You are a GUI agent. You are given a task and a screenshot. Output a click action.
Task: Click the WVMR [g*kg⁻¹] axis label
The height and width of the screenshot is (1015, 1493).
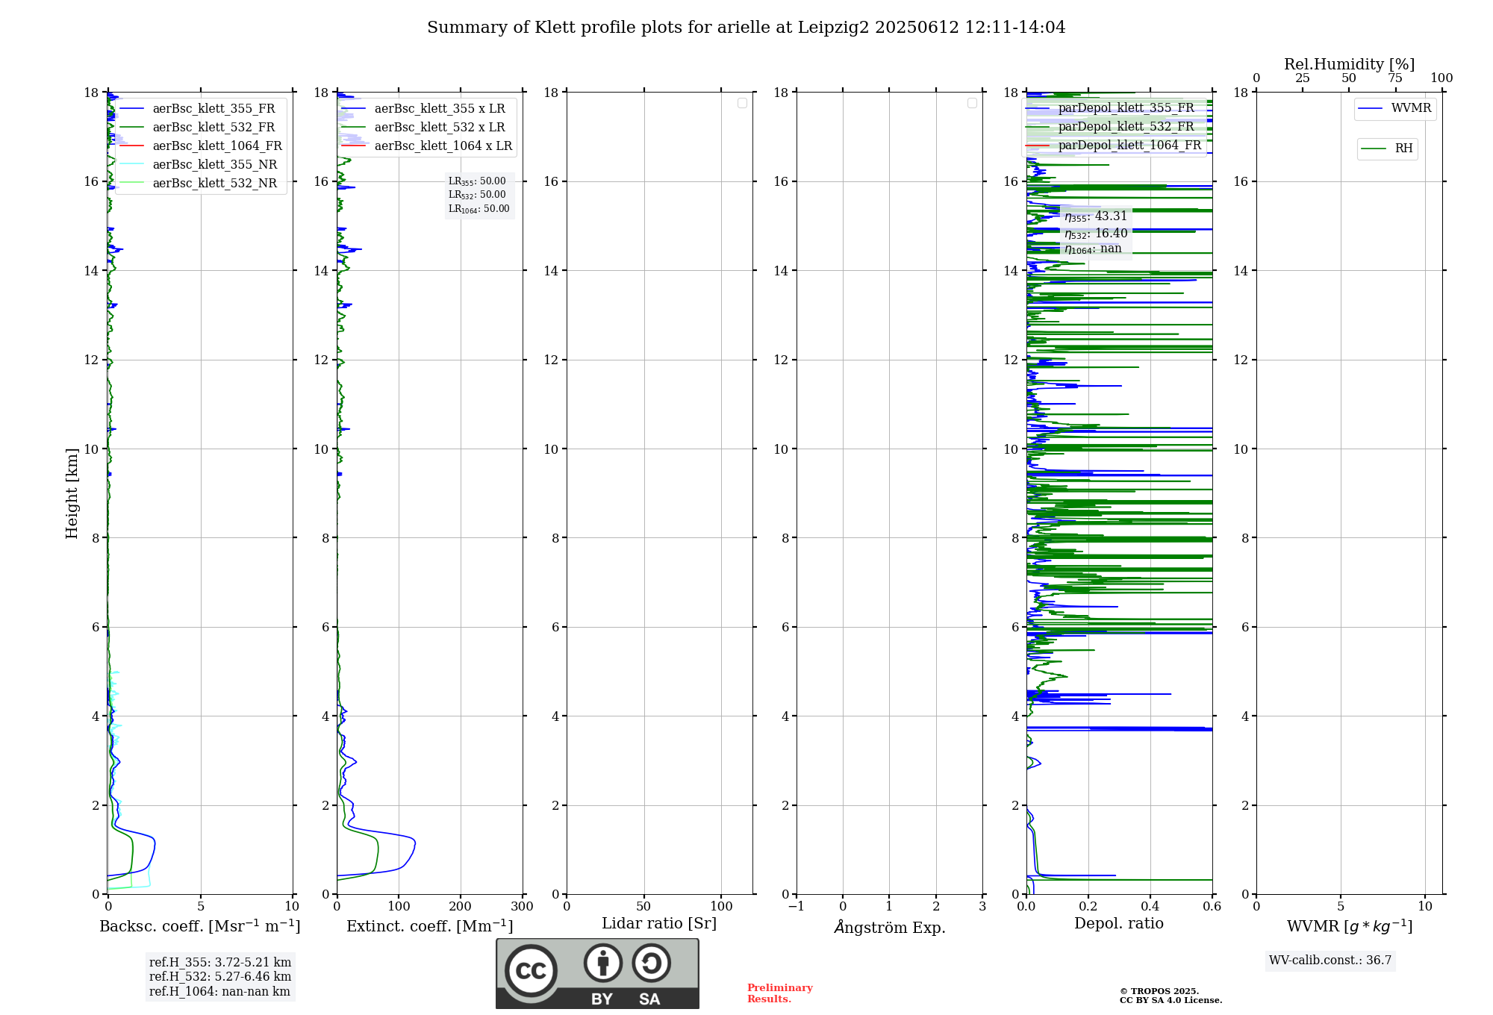1350,926
